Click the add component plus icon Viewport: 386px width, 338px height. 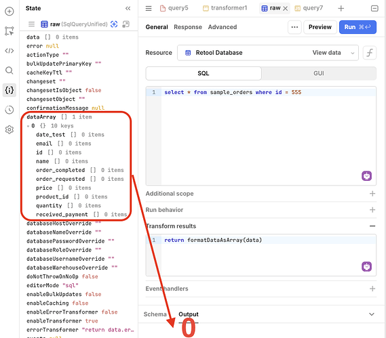click(x=9, y=12)
